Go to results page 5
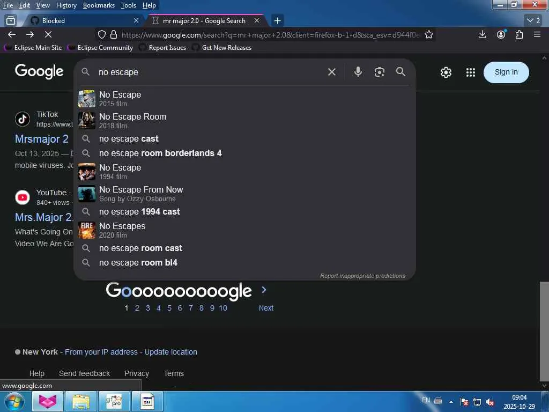549x412 pixels. tap(169, 308)
